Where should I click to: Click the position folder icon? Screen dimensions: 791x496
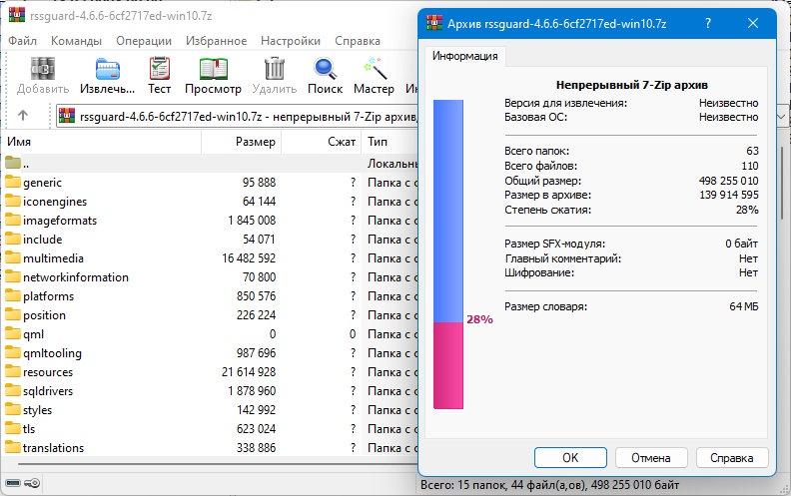point(13,314)
